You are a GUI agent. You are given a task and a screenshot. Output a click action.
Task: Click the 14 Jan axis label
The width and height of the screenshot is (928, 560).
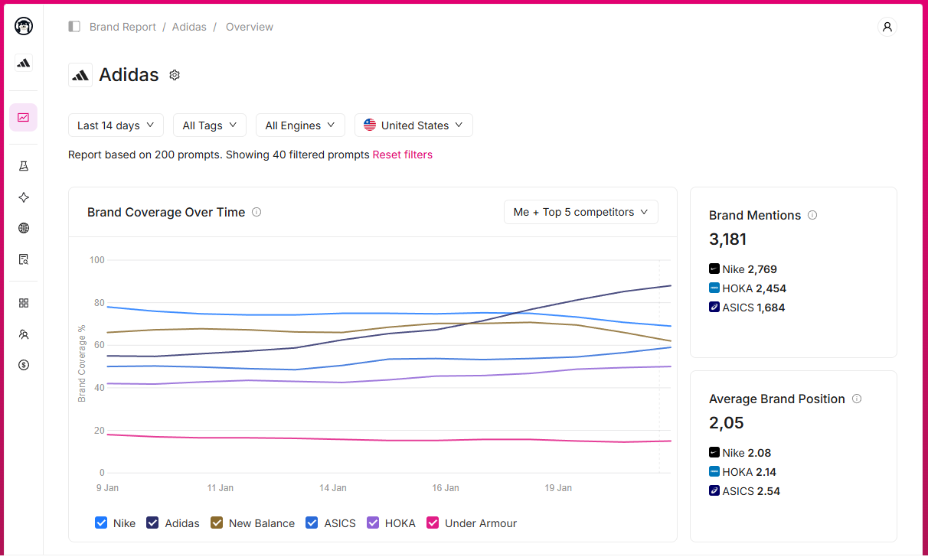[x=333, y=488]
